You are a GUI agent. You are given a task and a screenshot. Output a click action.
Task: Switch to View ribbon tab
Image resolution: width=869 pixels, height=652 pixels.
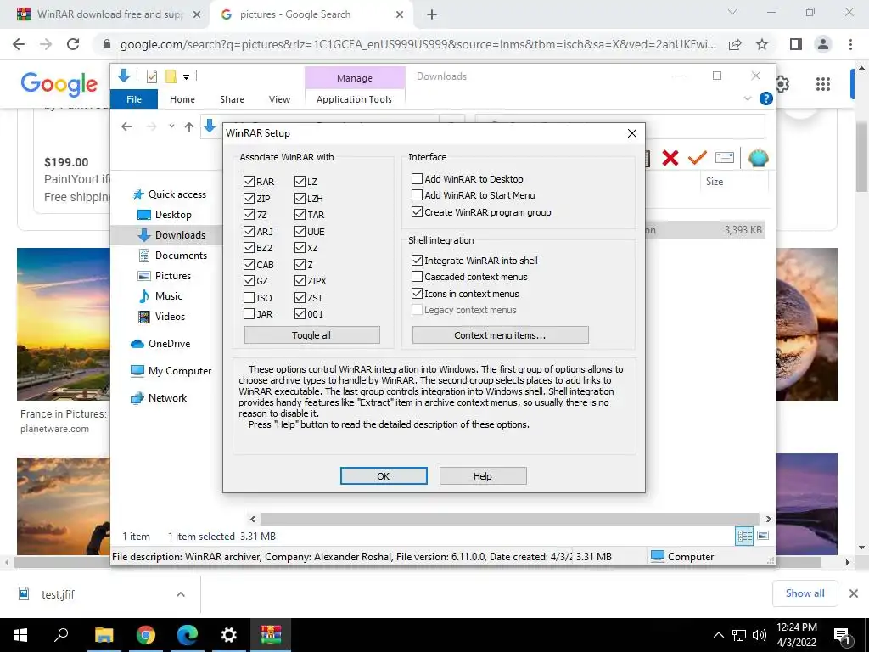(279, 99)
